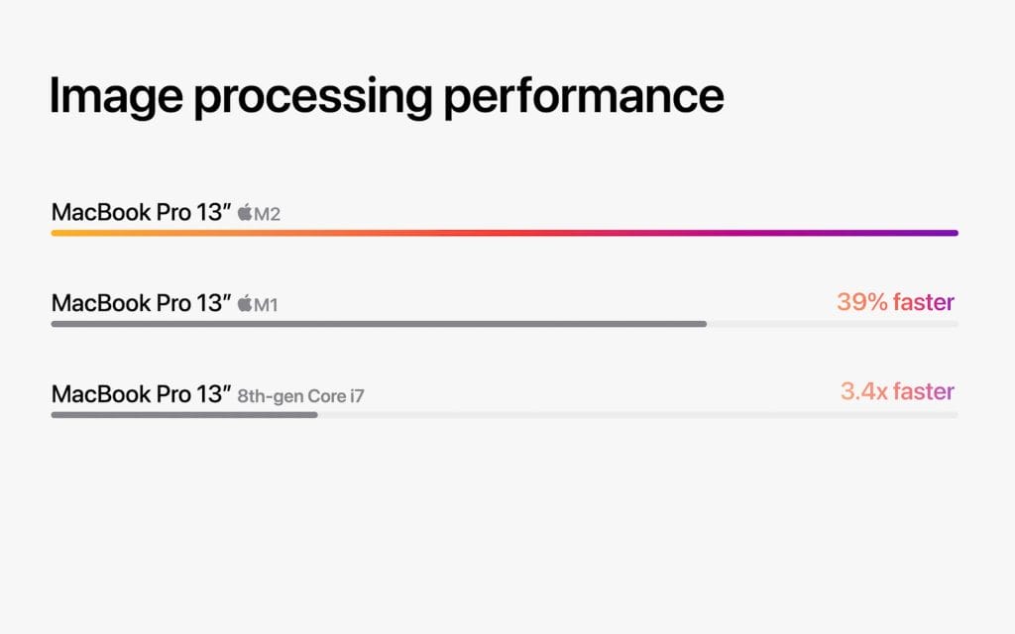Click the Apple logo beside M1

pyautogui.click(x=245, y=303)
